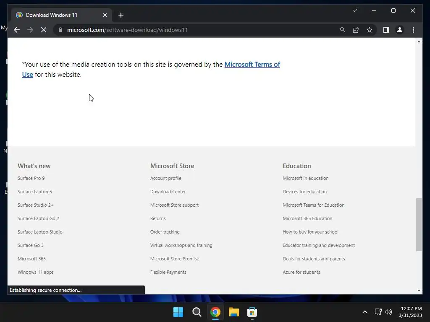Image resolution: width=430 pixels, height=322 pixels.
Task: Show hidden system tray icons
Action: tap(365, 312)
